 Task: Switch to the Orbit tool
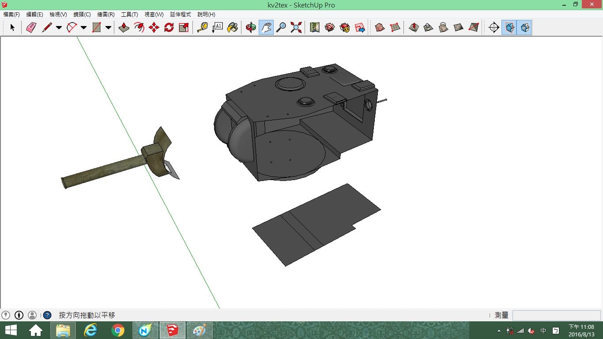click(x=251, y=27)
